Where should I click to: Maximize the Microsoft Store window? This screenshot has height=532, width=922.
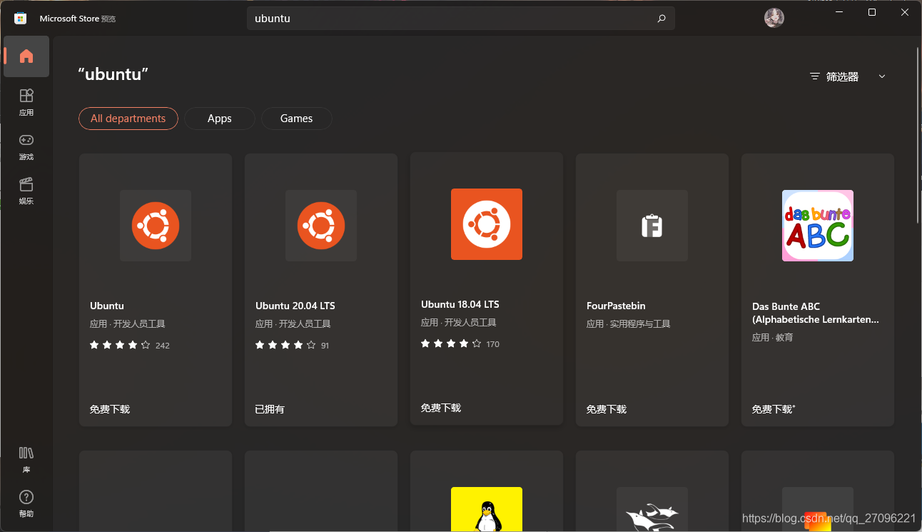(872, 12)
